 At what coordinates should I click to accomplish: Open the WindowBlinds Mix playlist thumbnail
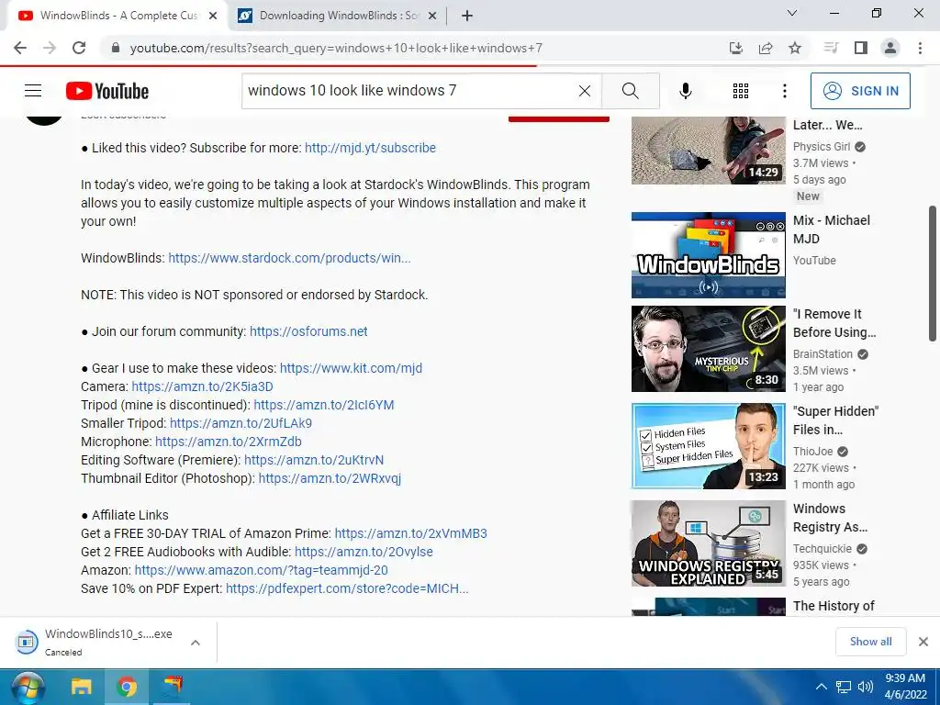pos(708,255)
